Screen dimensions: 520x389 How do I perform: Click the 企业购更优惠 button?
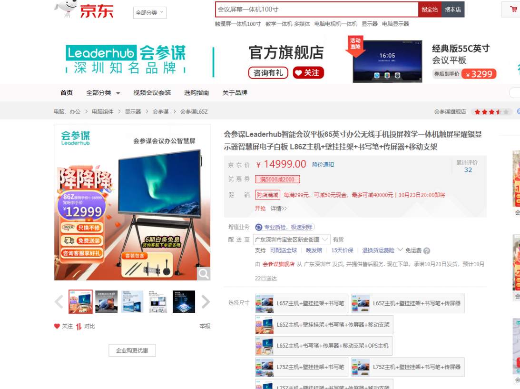click(132, 350)
